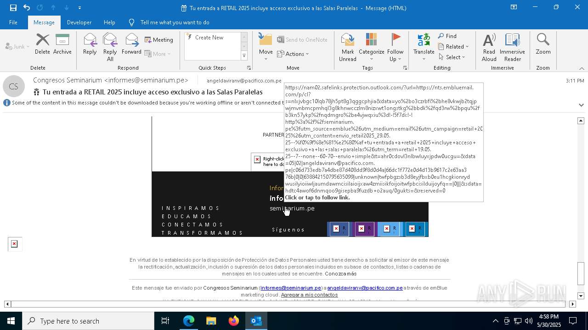Click the second blocked social icon after Síguenos
Screen dimensions: 588x330
click(364, 229)
